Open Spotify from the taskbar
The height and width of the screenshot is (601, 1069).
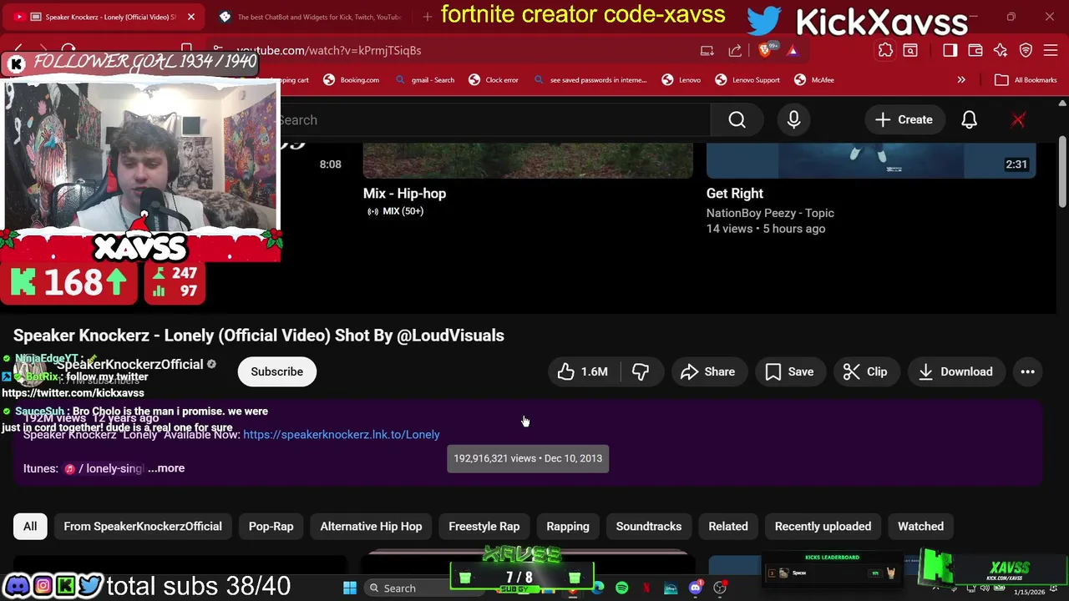pyautogui.click(x=621, y=588)
